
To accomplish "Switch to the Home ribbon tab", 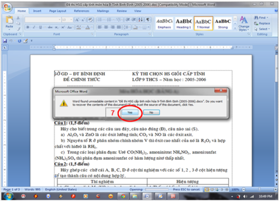I will pyautogui.click(x=22, y=11).
